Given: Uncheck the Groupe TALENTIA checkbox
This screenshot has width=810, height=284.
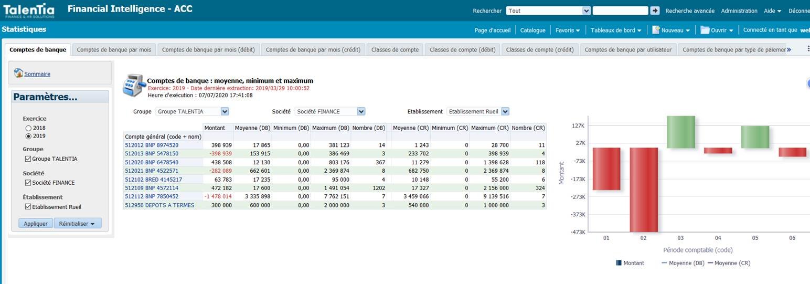Looking at the screenshot, I should pyautogui.click(x=28, y=159).
